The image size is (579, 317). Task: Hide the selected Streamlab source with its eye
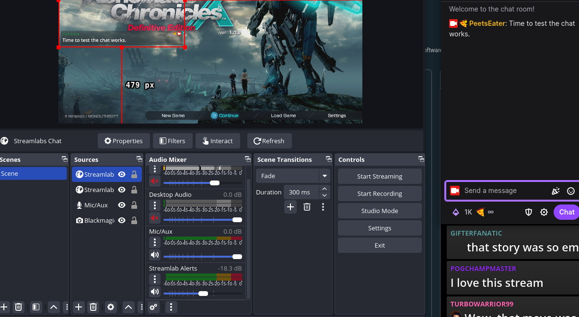click(122, 174)
